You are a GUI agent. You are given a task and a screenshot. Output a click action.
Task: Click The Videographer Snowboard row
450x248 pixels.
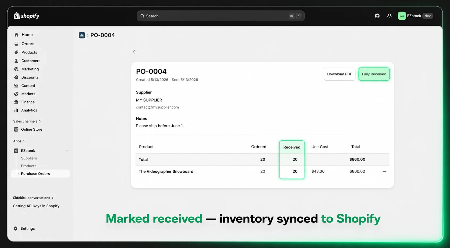(262, 171)
